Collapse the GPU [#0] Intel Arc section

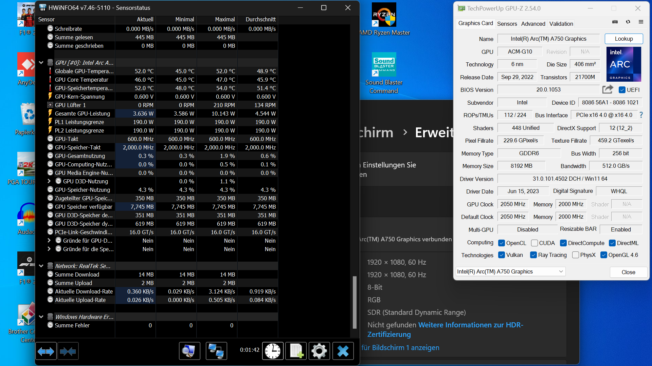(41, 63)
